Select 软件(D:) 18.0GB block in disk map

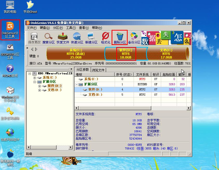click(126, 54)
